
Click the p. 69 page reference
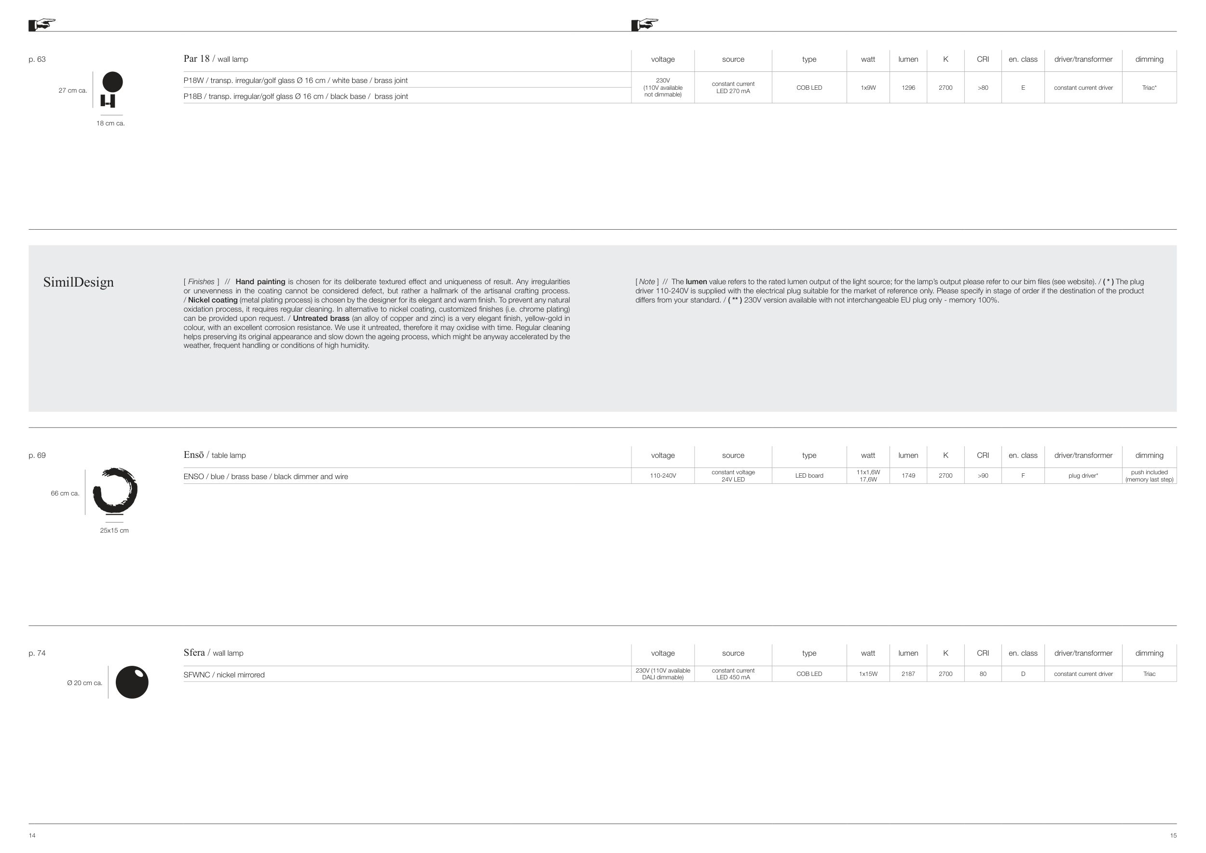[x=37, y=455]
